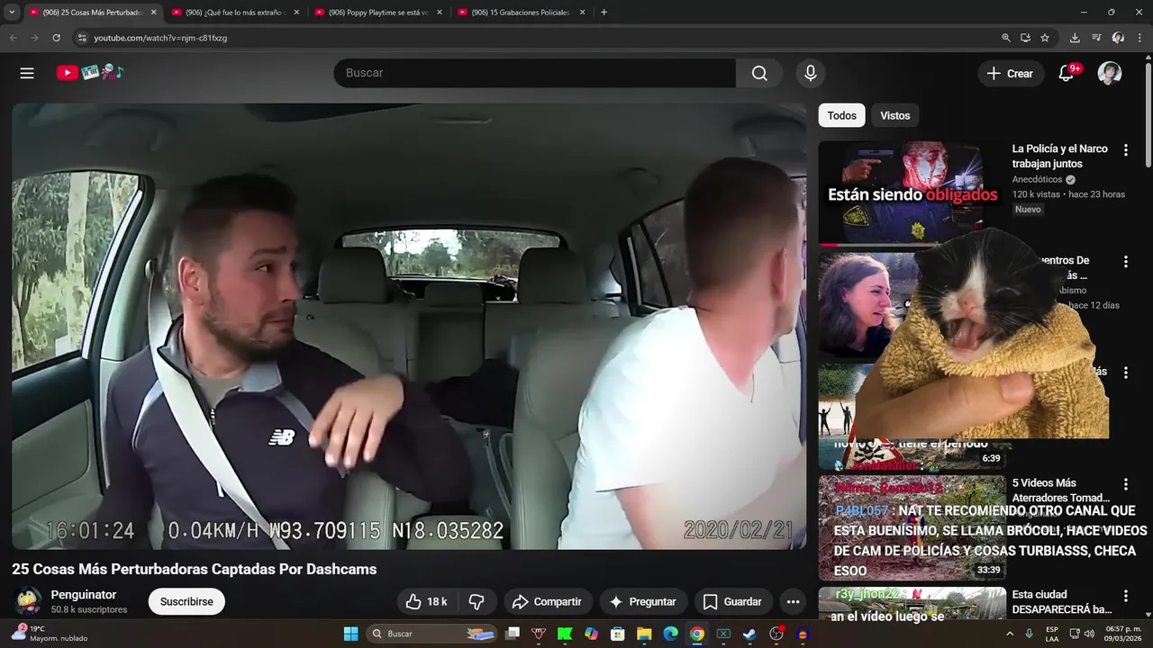The image size is (1153, 648).
Task: Go back in browser history
Action: [x=13, y=38]
